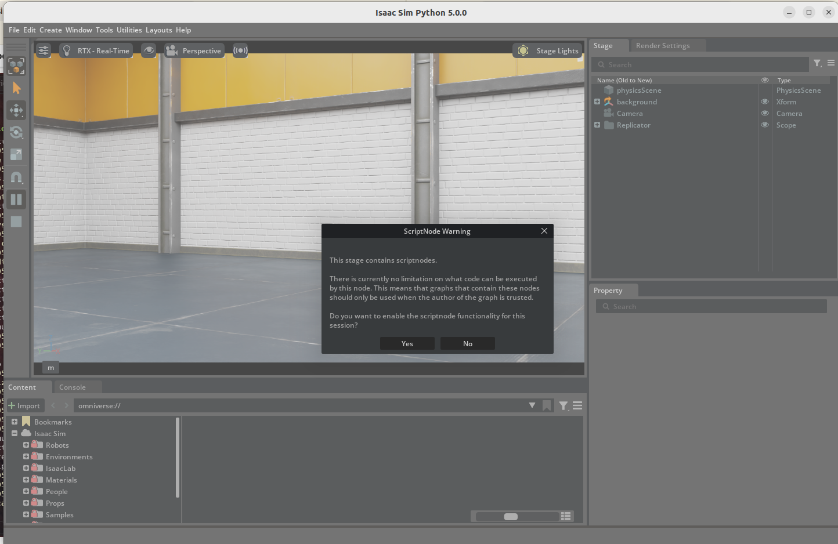Open the File menu
The width and height of the screenshot is (838, 544).
14,30
